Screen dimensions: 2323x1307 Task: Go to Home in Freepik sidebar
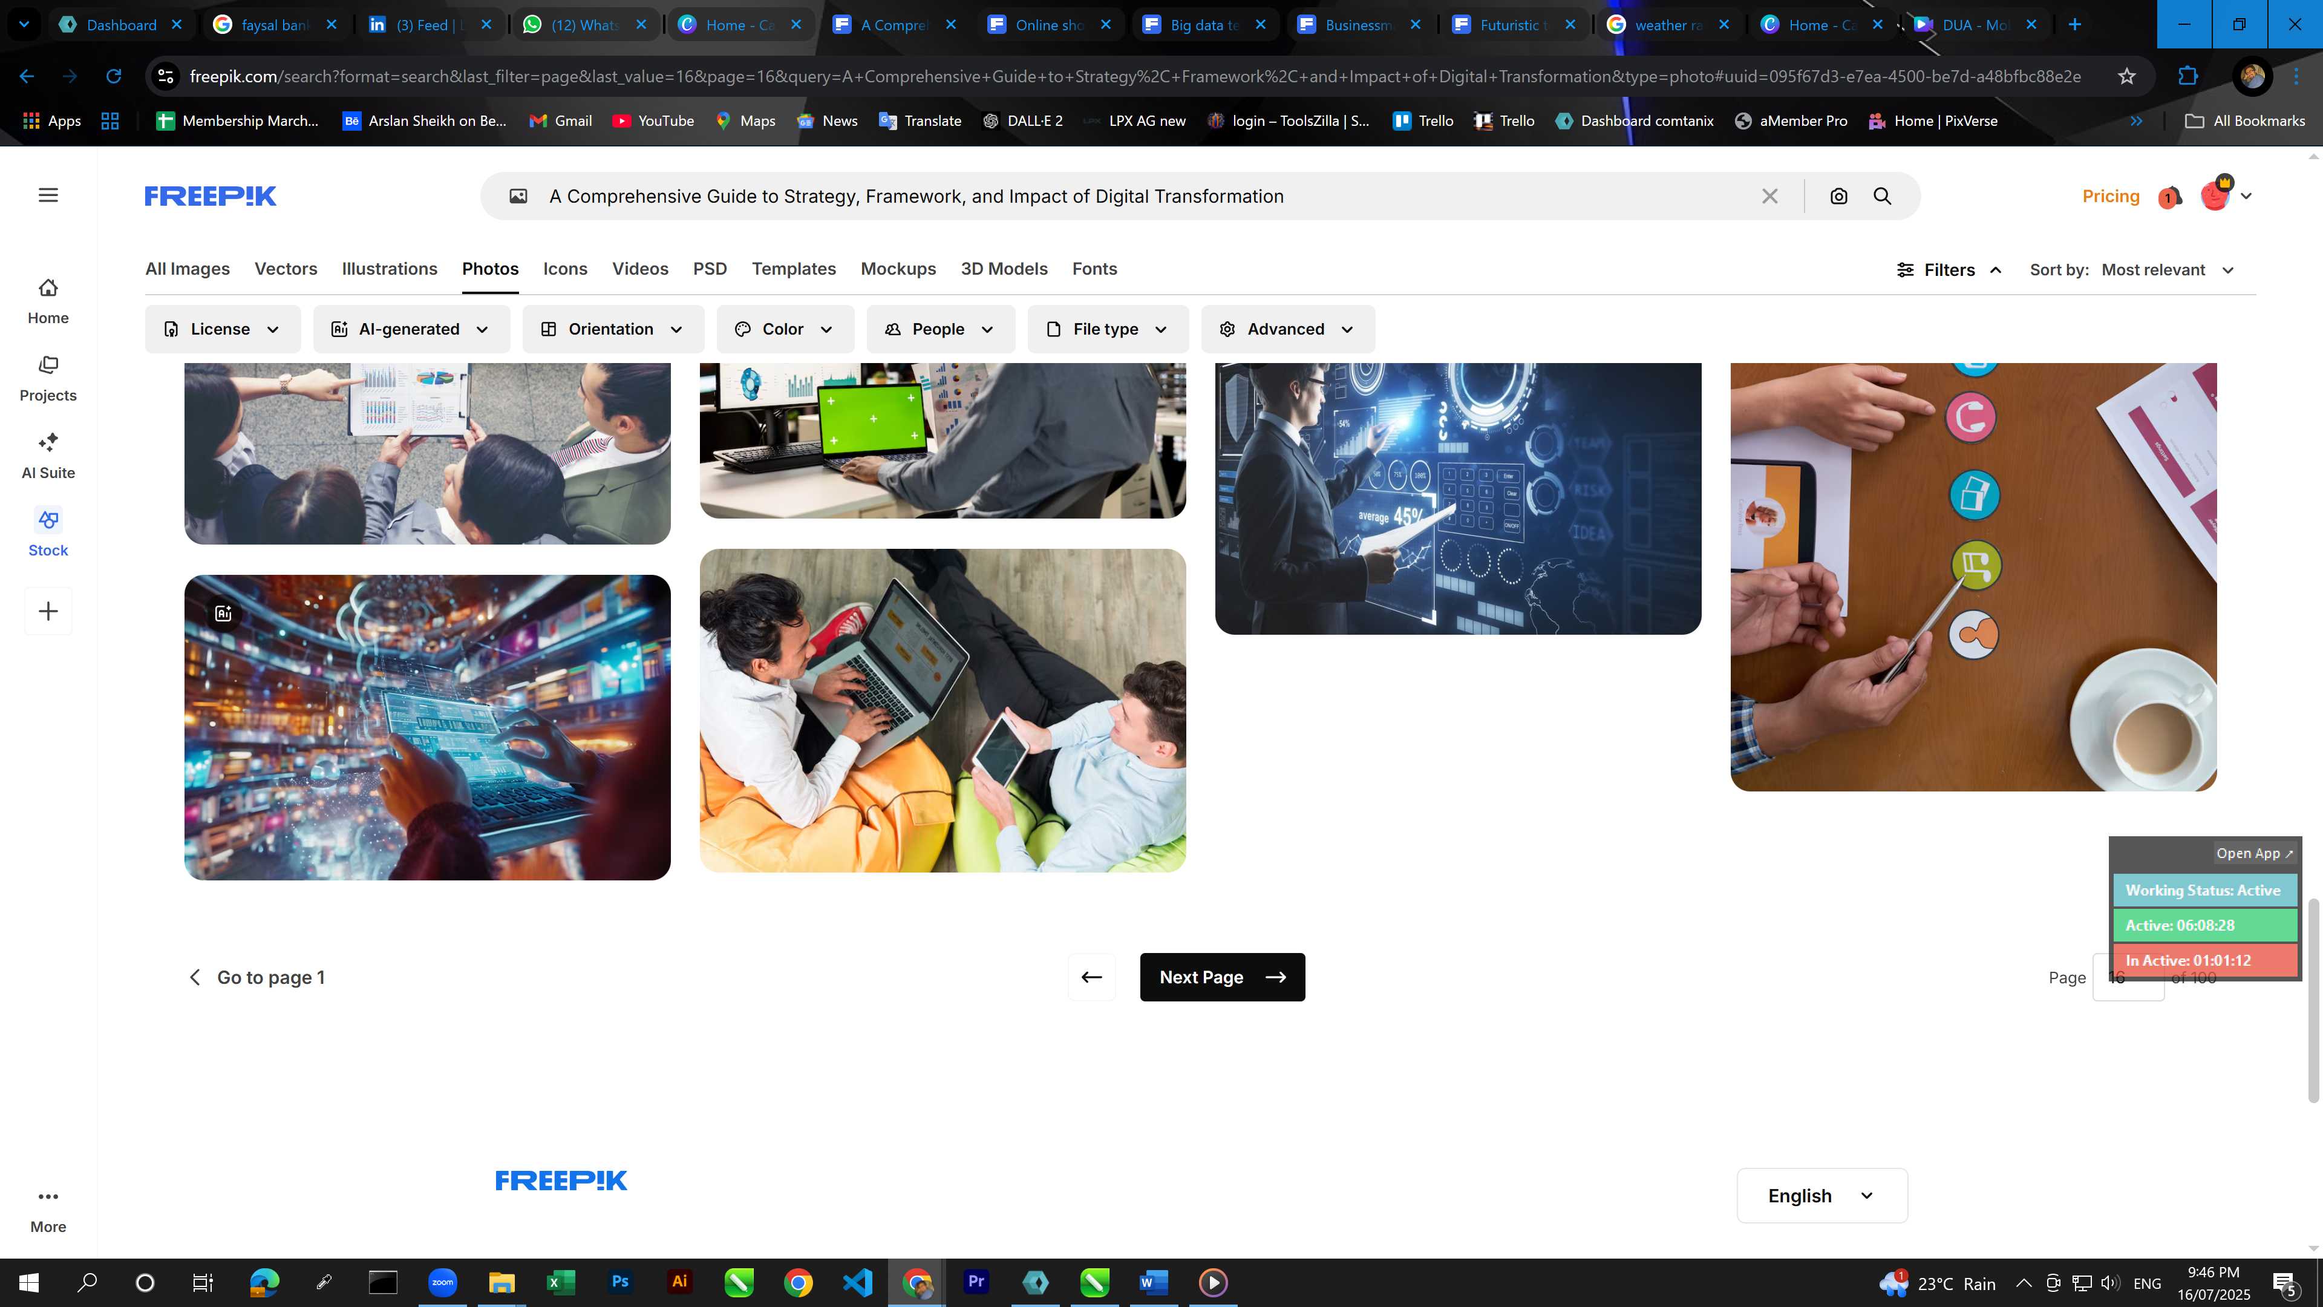[x=48, y=301]
